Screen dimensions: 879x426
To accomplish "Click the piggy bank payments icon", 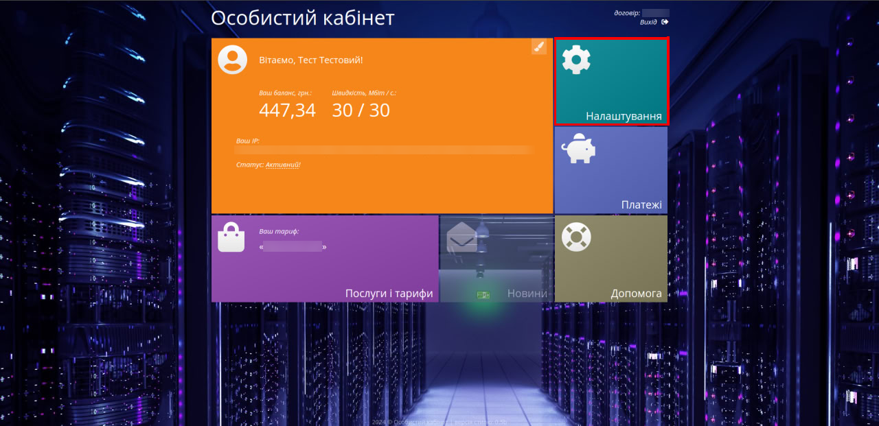I will [578, 148].
